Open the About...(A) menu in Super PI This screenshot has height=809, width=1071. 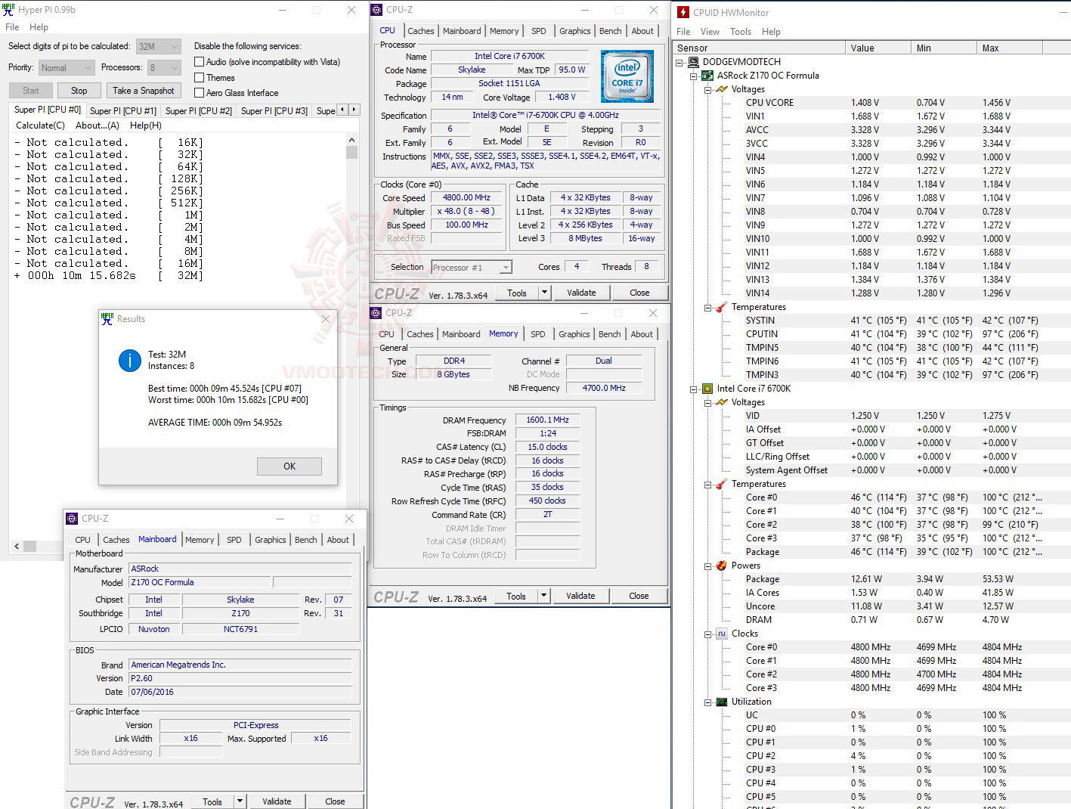(x=98, y=126)
